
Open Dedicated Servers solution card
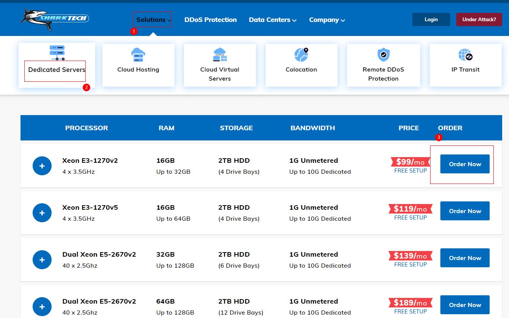[57, 65]
